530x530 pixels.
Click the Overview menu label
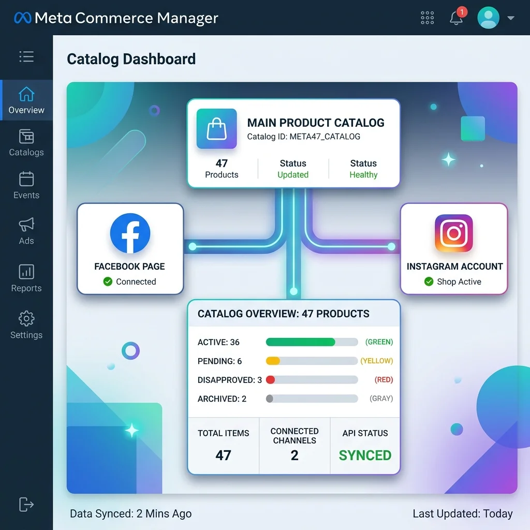coord(26,110)
